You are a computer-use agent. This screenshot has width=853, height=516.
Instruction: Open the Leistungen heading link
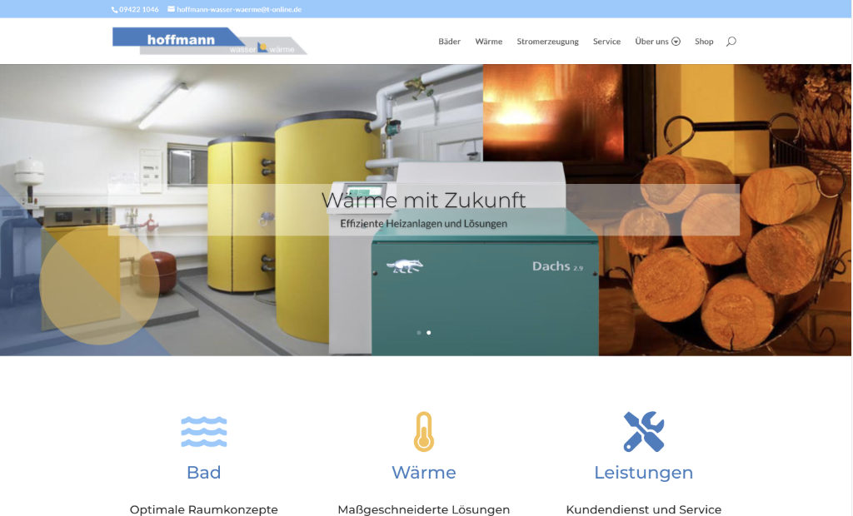click(x=644, y=473)
